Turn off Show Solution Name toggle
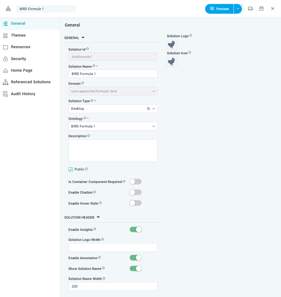Screen dimensions: 281x297 pyautogui.click(x=136, y=269)
